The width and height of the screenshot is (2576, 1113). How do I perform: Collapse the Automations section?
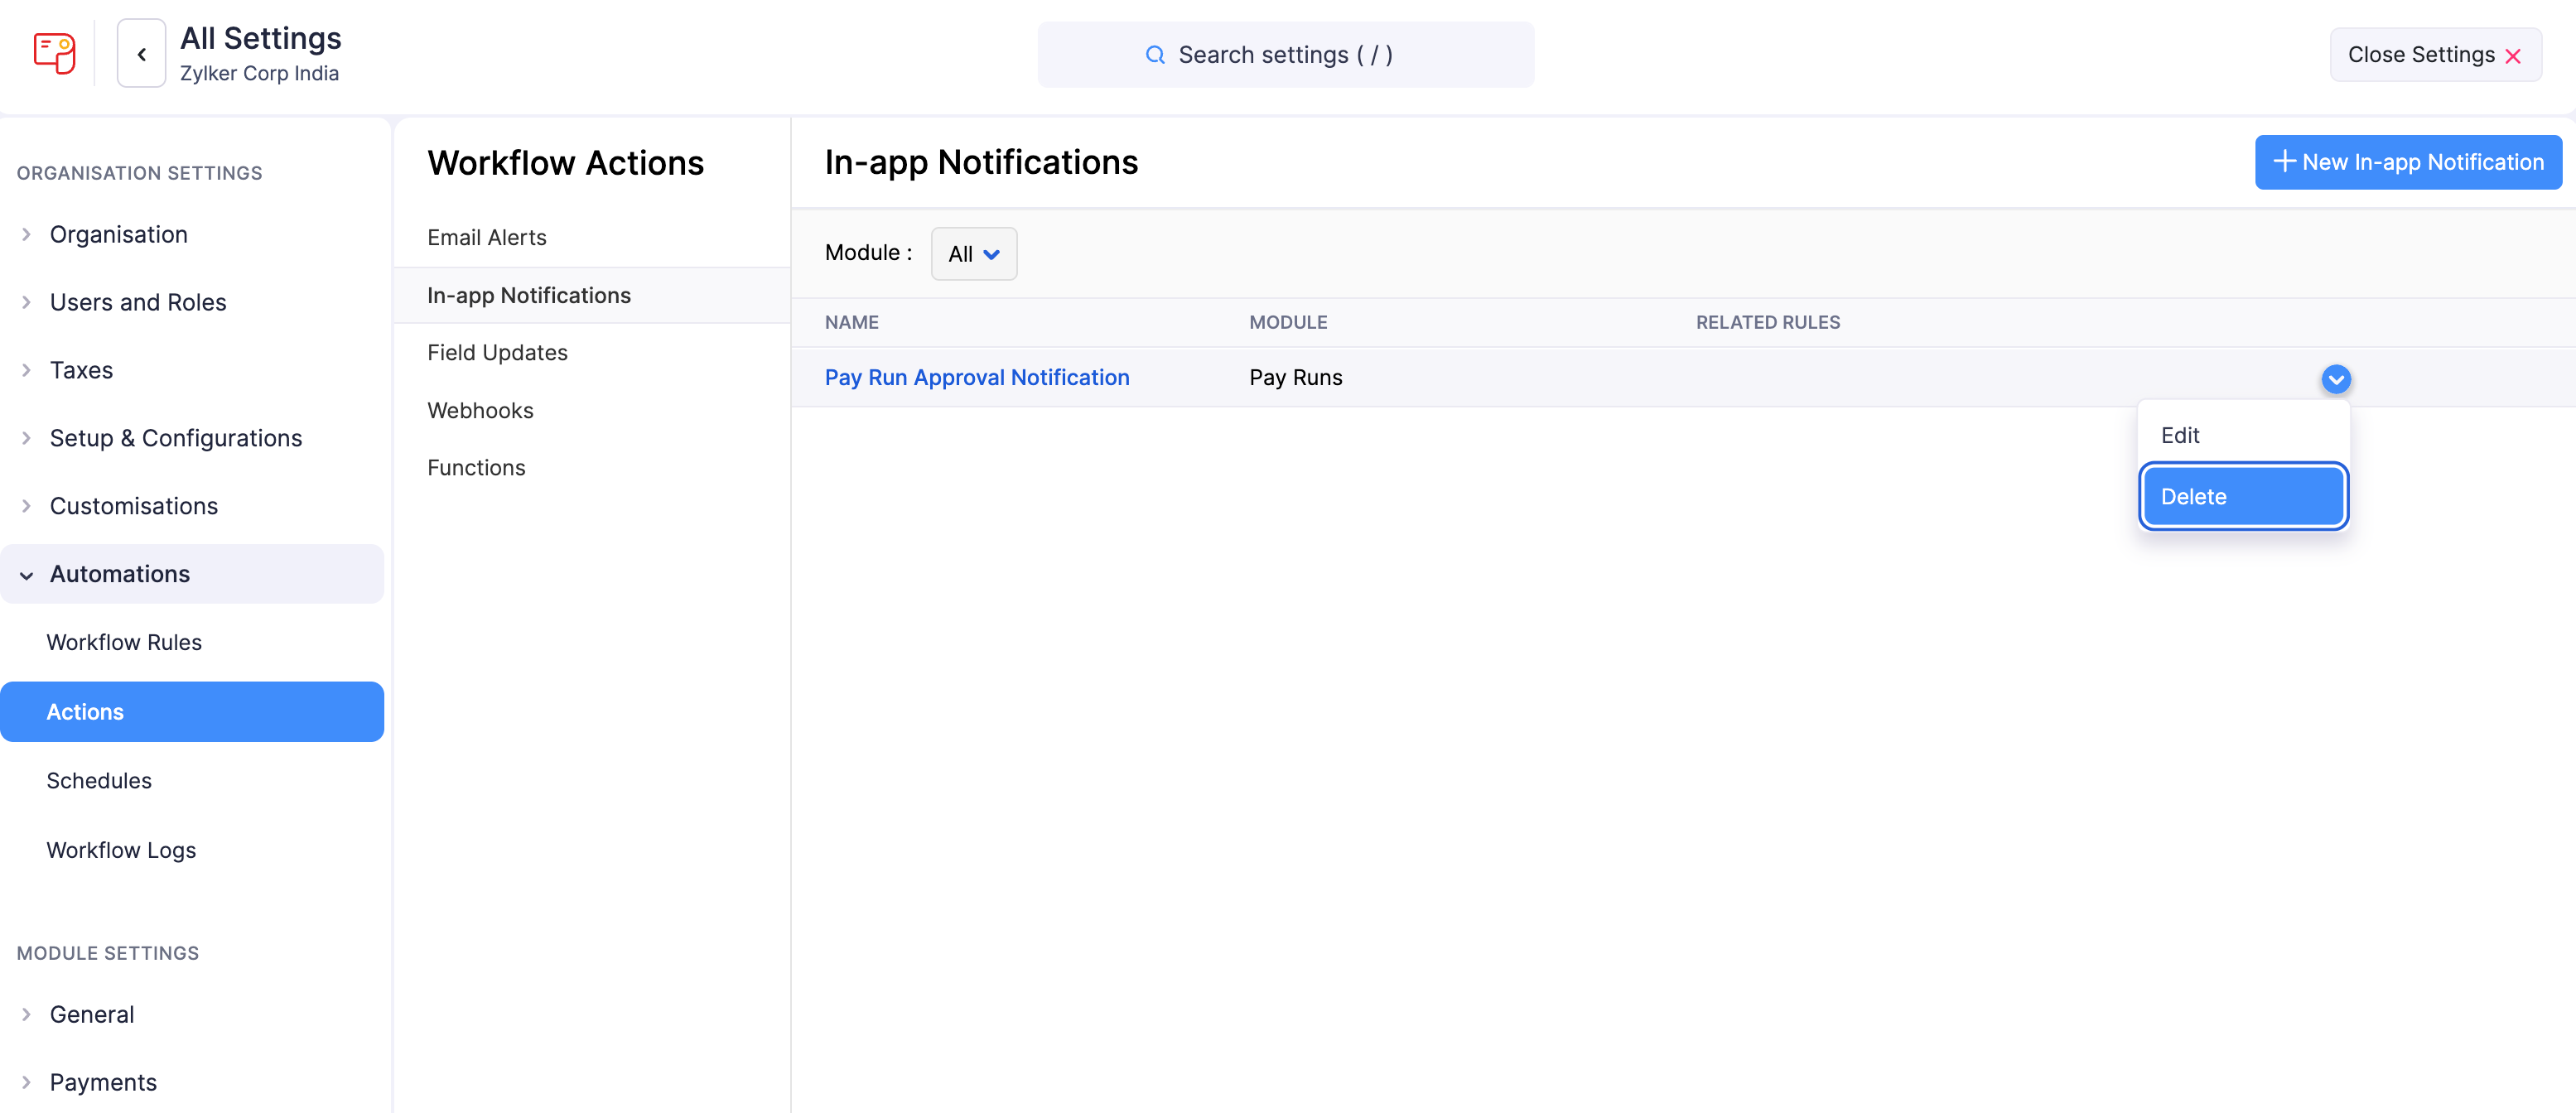pos(192,574)
